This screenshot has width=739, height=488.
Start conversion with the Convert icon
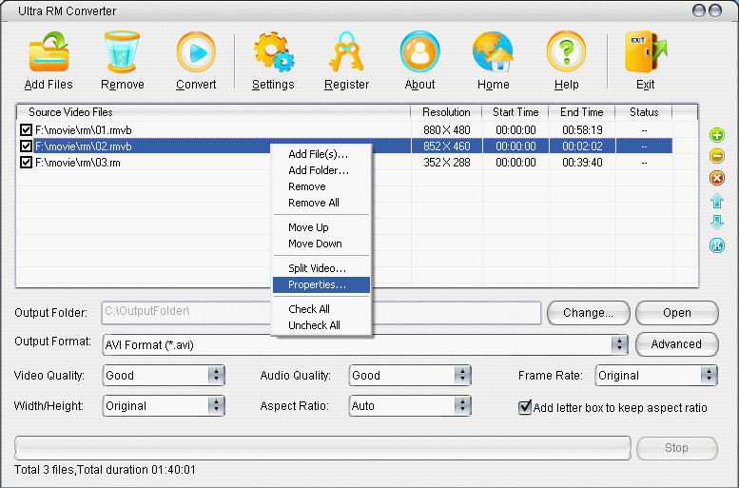[196, 52]
